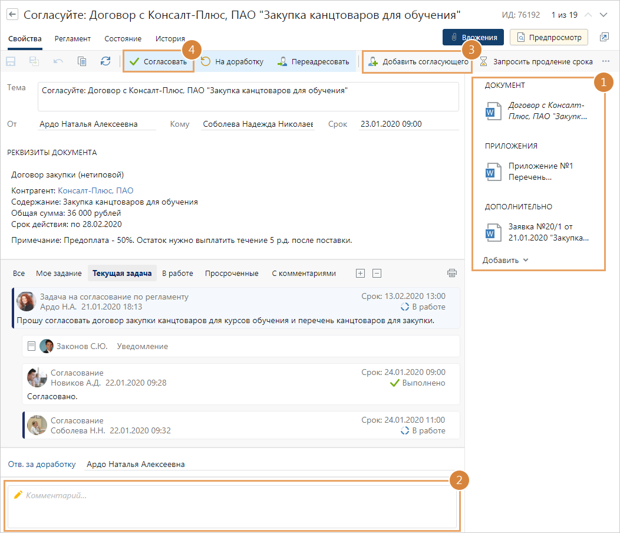This screenshot has width=620, height=533.
Task: Click the refresh icon in toolbar
Action: point(105,61)
